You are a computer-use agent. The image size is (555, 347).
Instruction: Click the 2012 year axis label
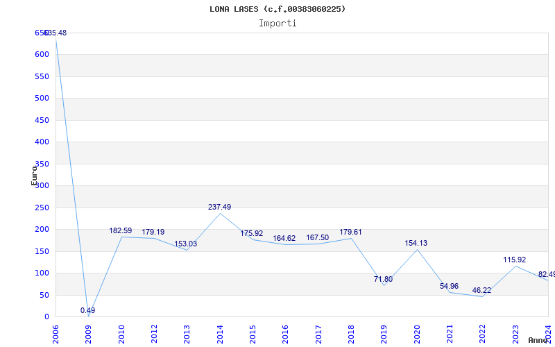pos(154,335)
